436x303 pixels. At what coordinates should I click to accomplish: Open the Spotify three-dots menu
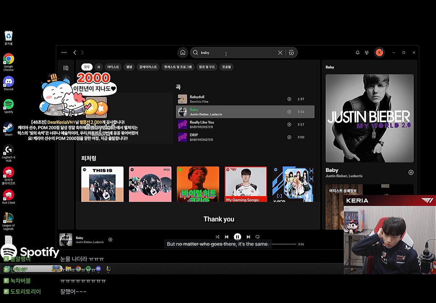64,53
